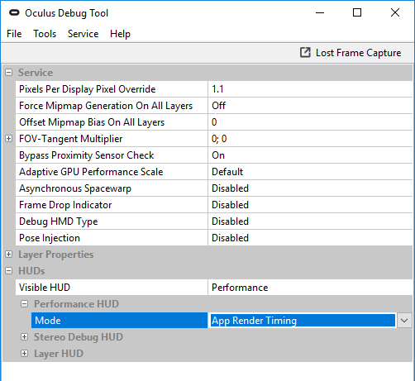Click the Oculus logo in title bar

(14, 12)
